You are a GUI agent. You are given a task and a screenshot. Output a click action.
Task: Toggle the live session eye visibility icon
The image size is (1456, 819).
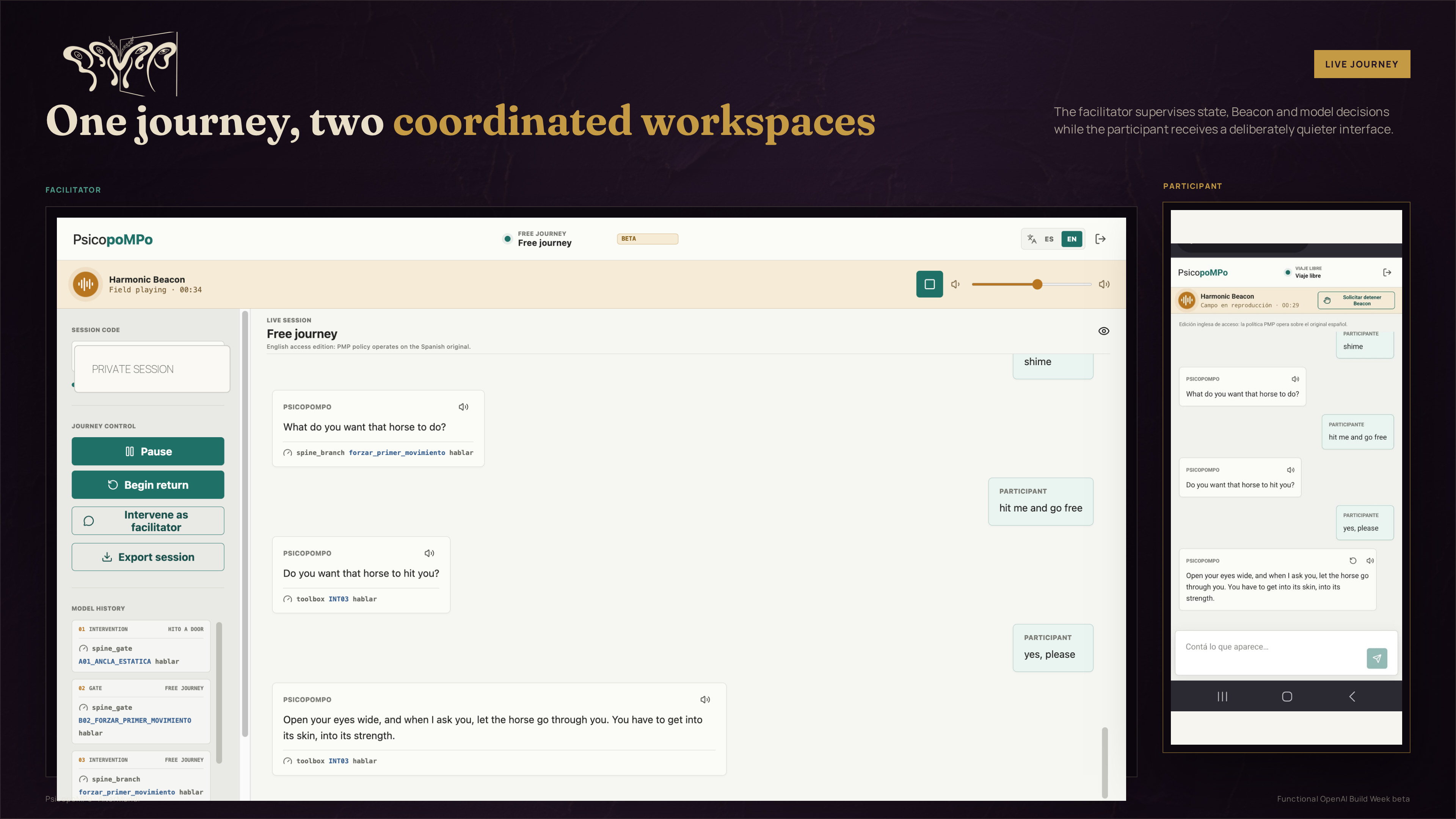[x=1103, y=331]
